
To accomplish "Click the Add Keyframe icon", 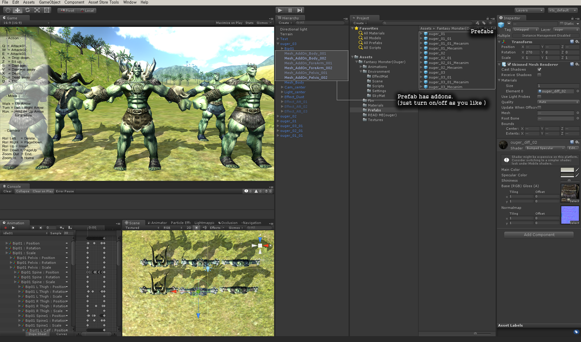I will point(62,228).
